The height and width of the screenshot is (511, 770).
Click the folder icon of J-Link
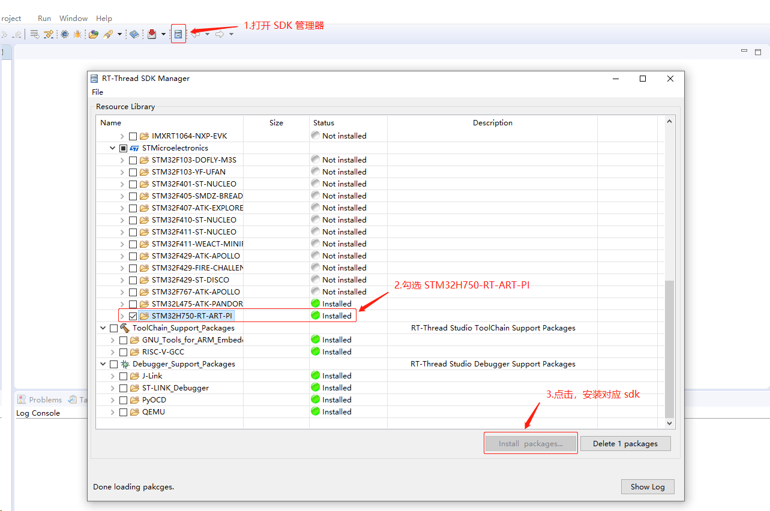tap(134, 376)
